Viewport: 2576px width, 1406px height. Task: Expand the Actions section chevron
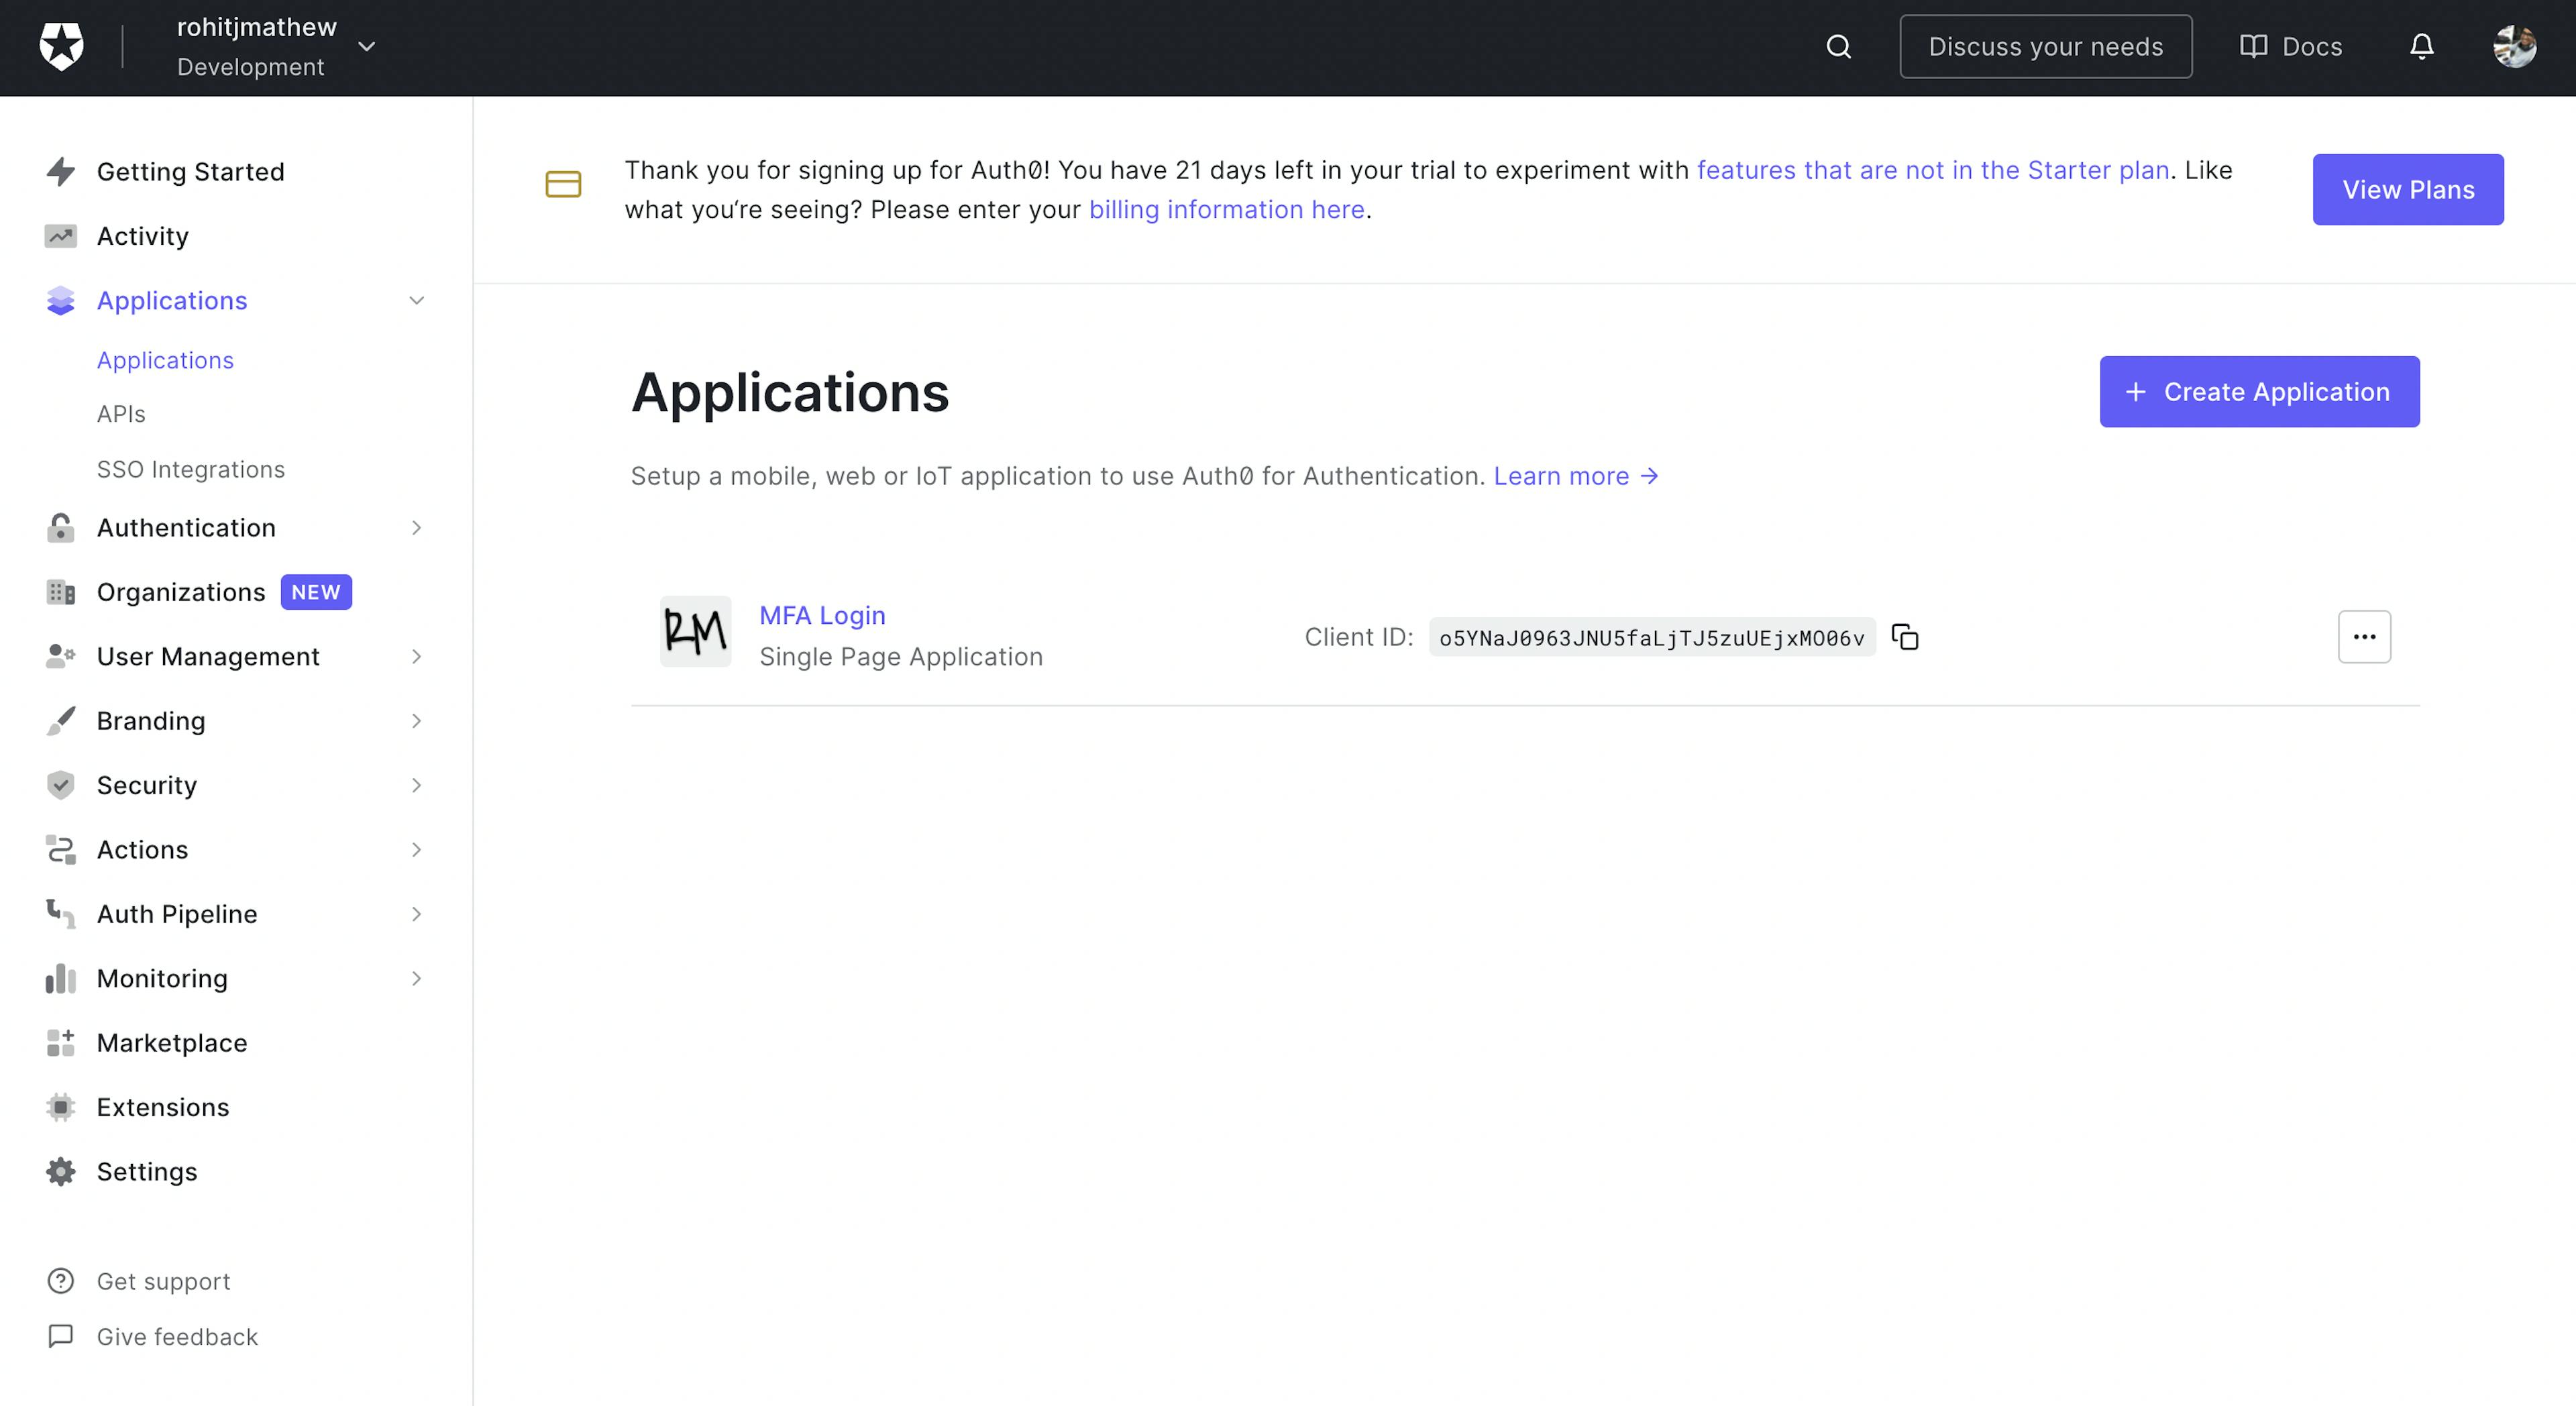[x=415, y=849]
